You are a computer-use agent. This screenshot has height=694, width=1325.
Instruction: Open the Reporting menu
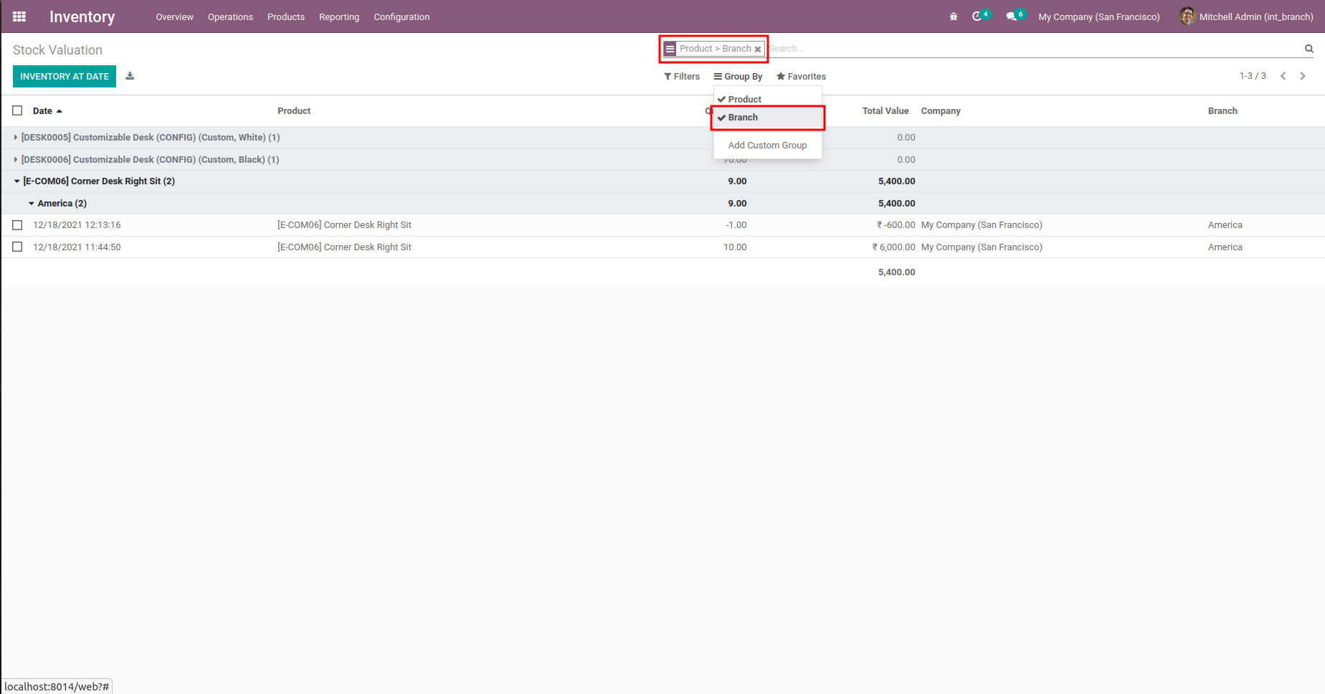[x=339, y=16]
